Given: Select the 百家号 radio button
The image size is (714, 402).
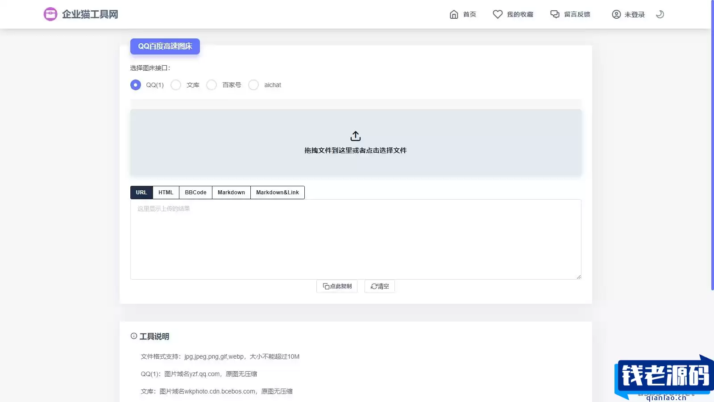Looking at the screenshot, I should click(212, 85).
